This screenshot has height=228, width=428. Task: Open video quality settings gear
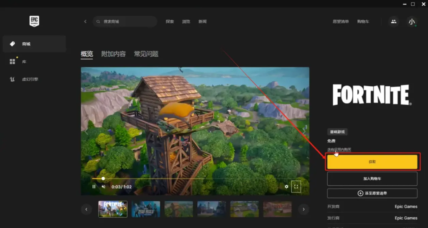286,187
